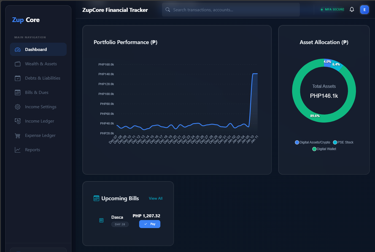Open the Wealth & Assets navigation item

[x=38, y=64]
